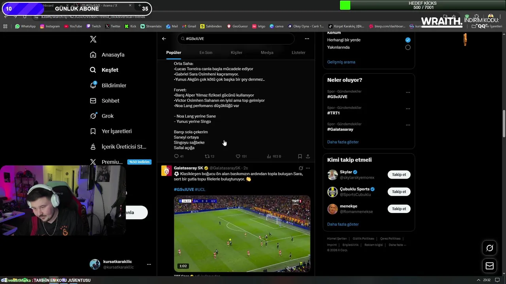Switch to Listeler tab
This screenshot has height=284, width=506.
pyautogui.click(x=298, y=52)
